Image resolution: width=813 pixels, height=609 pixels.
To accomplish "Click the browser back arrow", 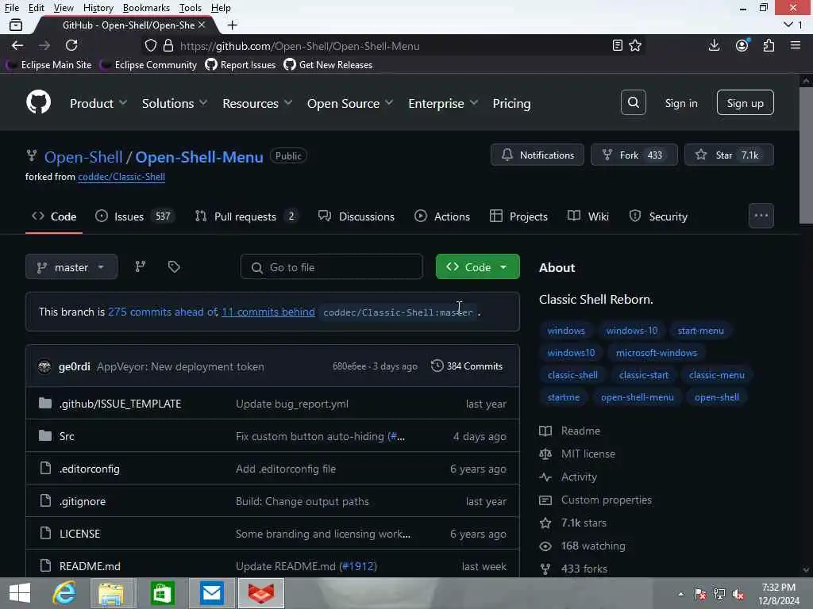I will pyautogui.click(x=17, y=45).
